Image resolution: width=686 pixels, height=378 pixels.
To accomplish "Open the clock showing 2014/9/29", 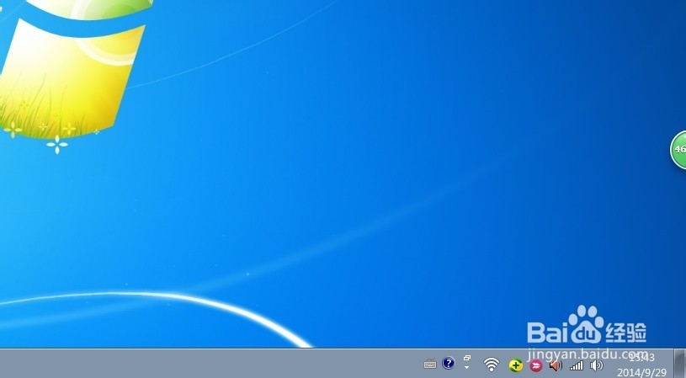I will 641,365.
